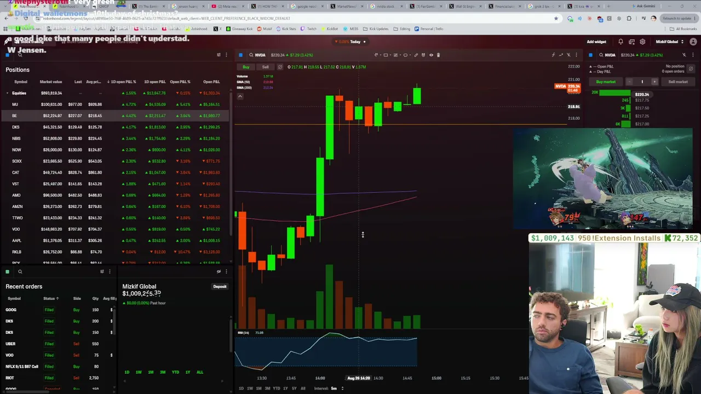
Task: Search a symbol in the NVDA chart widget
Action: 251,55
